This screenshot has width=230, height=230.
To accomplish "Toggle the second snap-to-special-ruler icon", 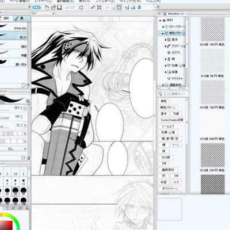I will [x=133, y=7].
